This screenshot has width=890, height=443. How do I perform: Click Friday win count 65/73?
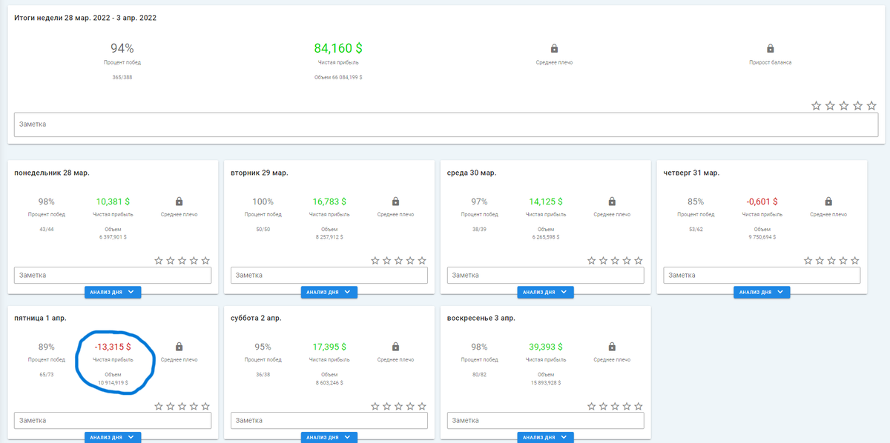47,375
